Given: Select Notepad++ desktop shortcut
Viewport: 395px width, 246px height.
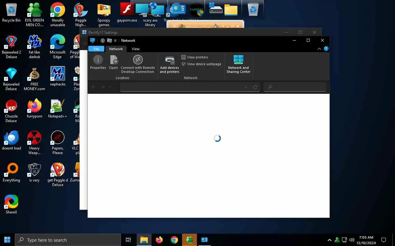Looking at the screenshot, I should pos(57,108).
